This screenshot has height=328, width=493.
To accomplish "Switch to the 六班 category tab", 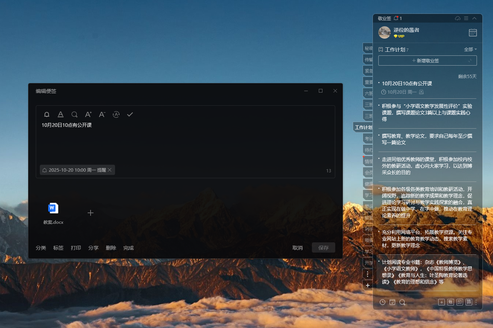I will click(x=368, y=93).
